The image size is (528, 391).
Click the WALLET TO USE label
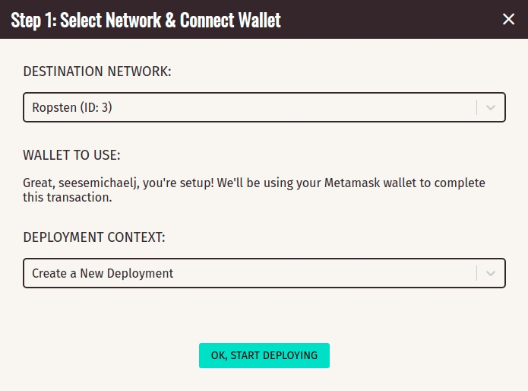click(71, 155)
